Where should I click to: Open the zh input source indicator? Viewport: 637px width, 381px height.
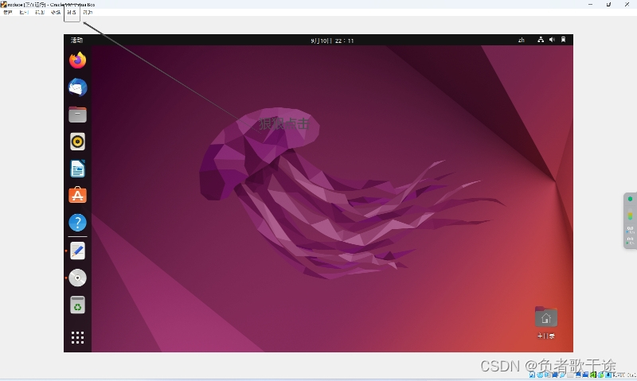click(x=522, y=41)
